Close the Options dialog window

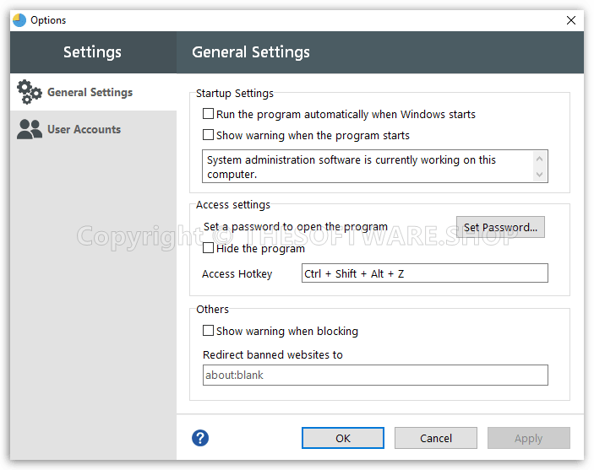pyautogui.click(x=571, y=20)
